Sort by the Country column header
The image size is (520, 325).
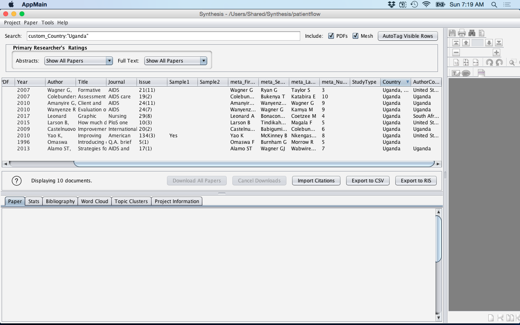(395, 82)
